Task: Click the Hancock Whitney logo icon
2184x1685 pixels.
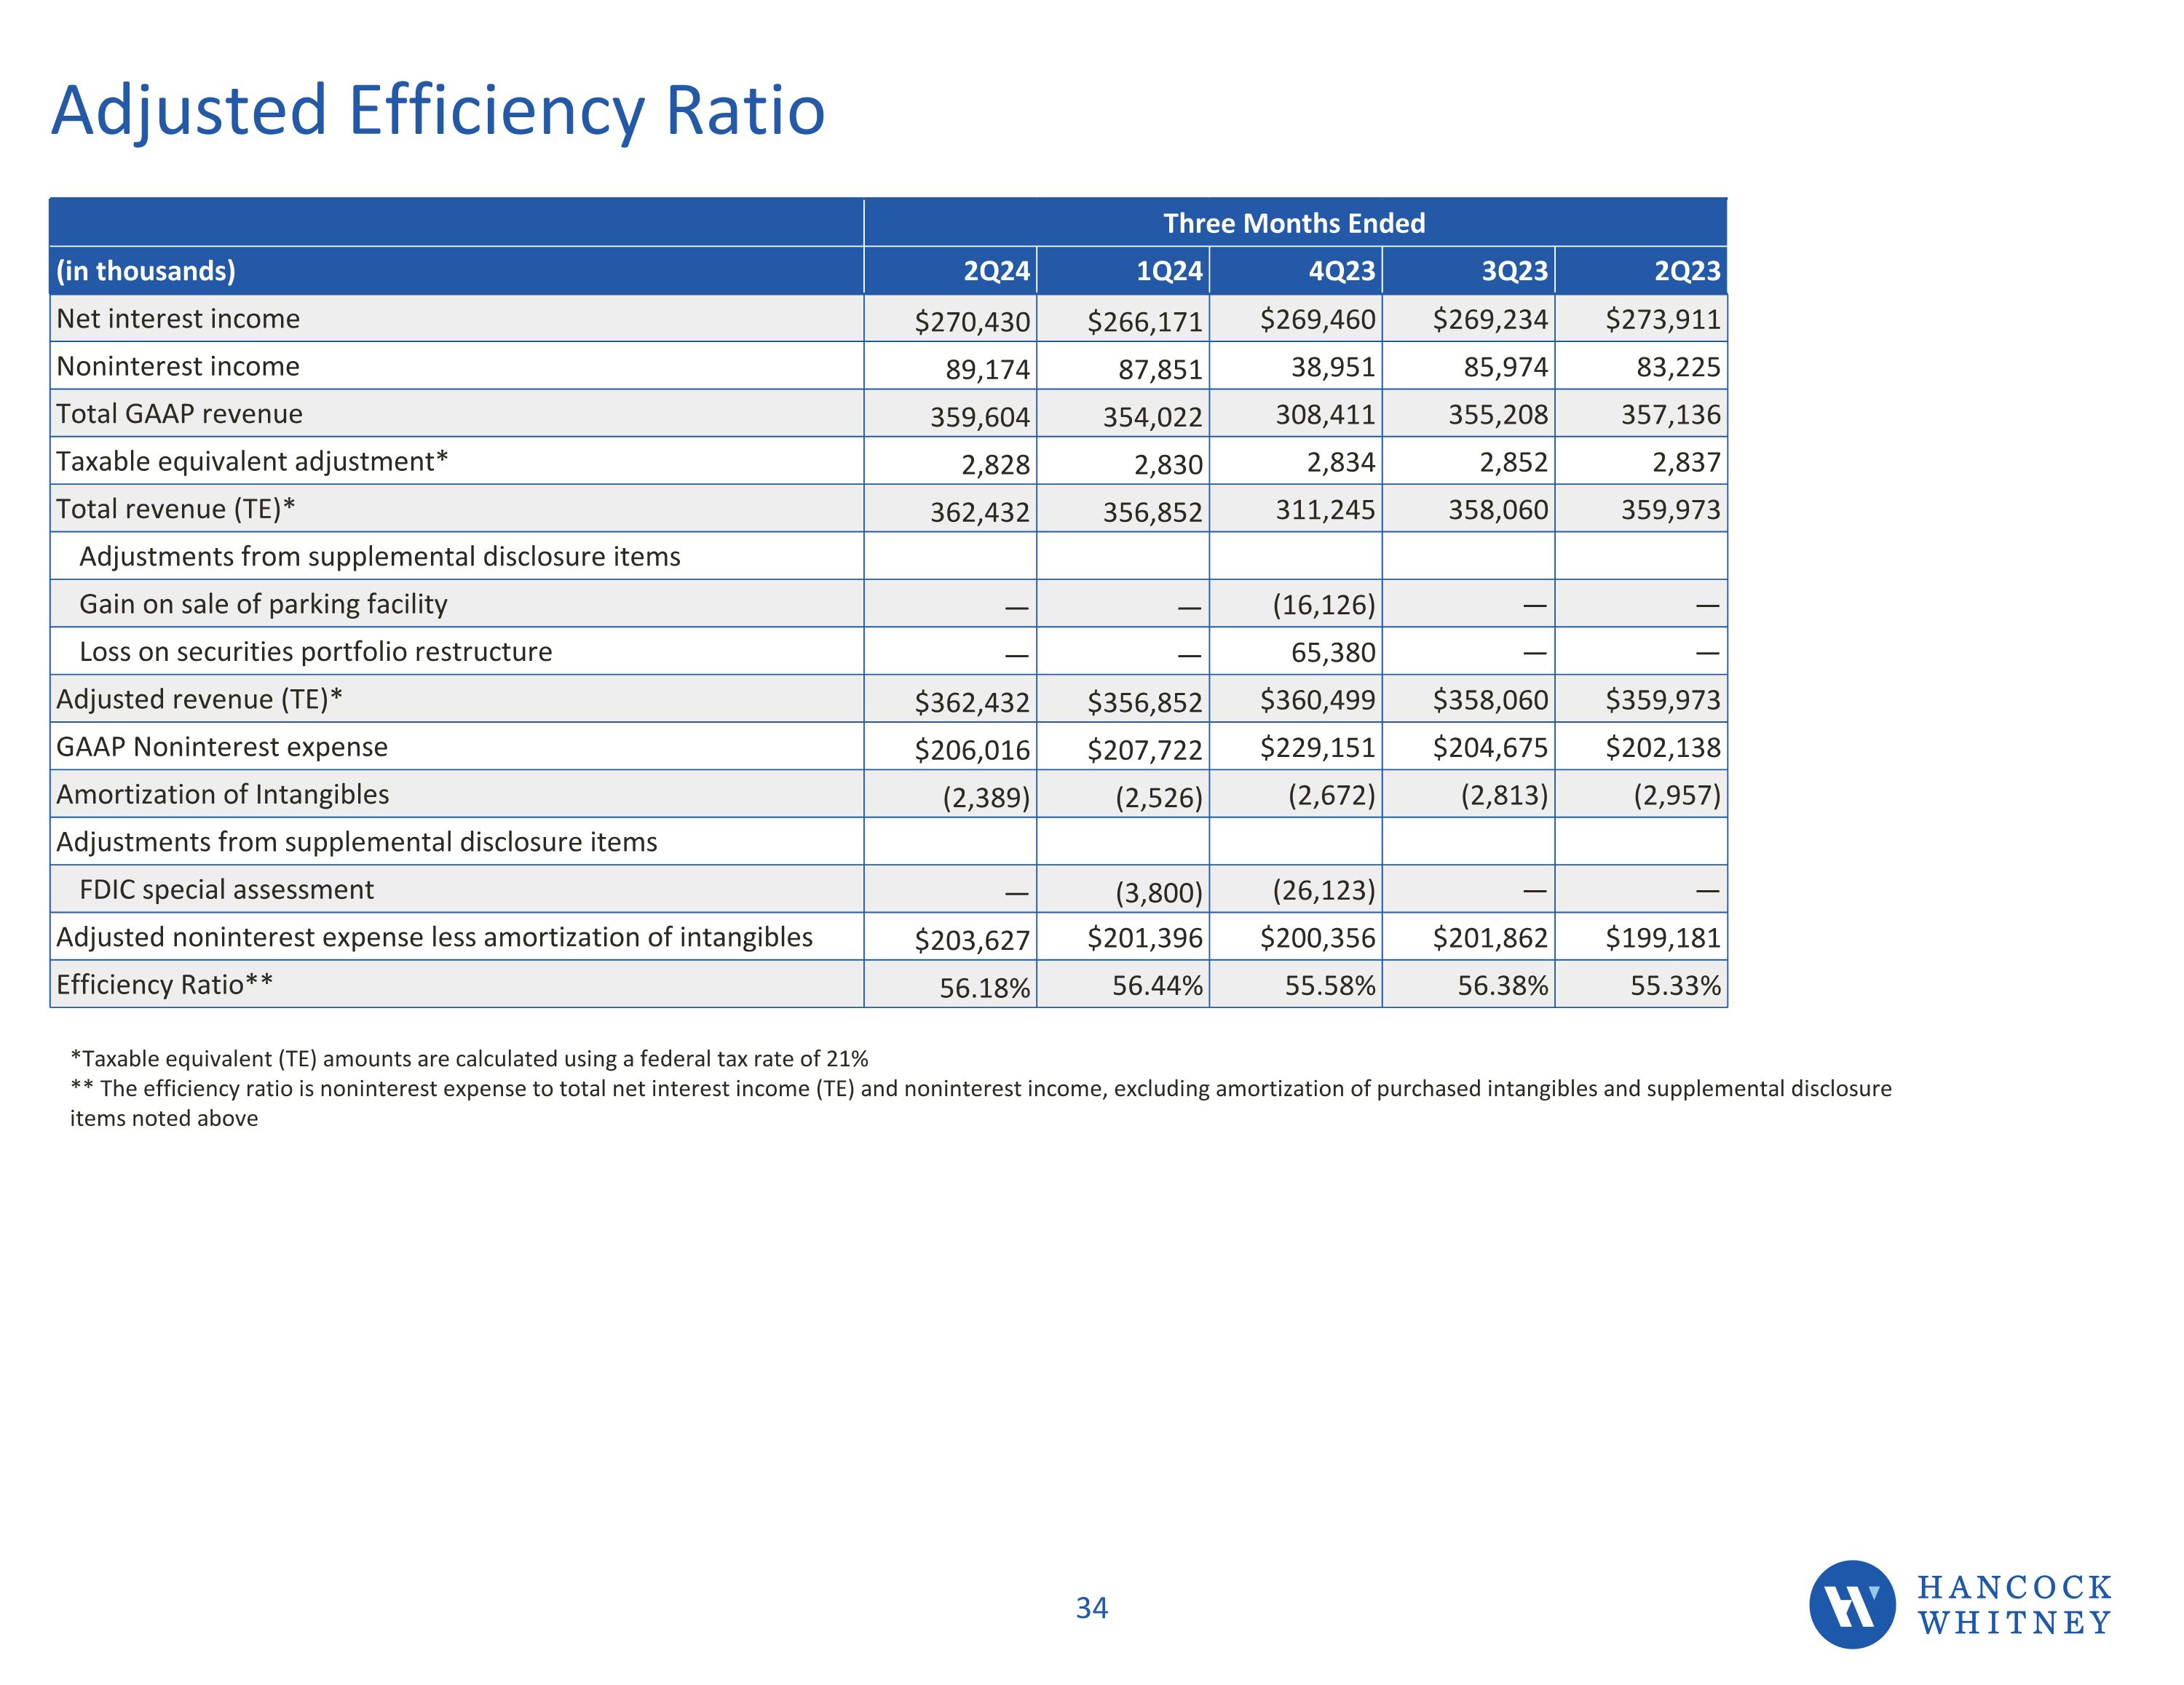Action: click(x=1851, y=1604)
